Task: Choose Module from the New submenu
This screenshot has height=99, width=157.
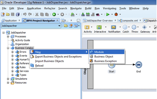Action: pos(107,52)
